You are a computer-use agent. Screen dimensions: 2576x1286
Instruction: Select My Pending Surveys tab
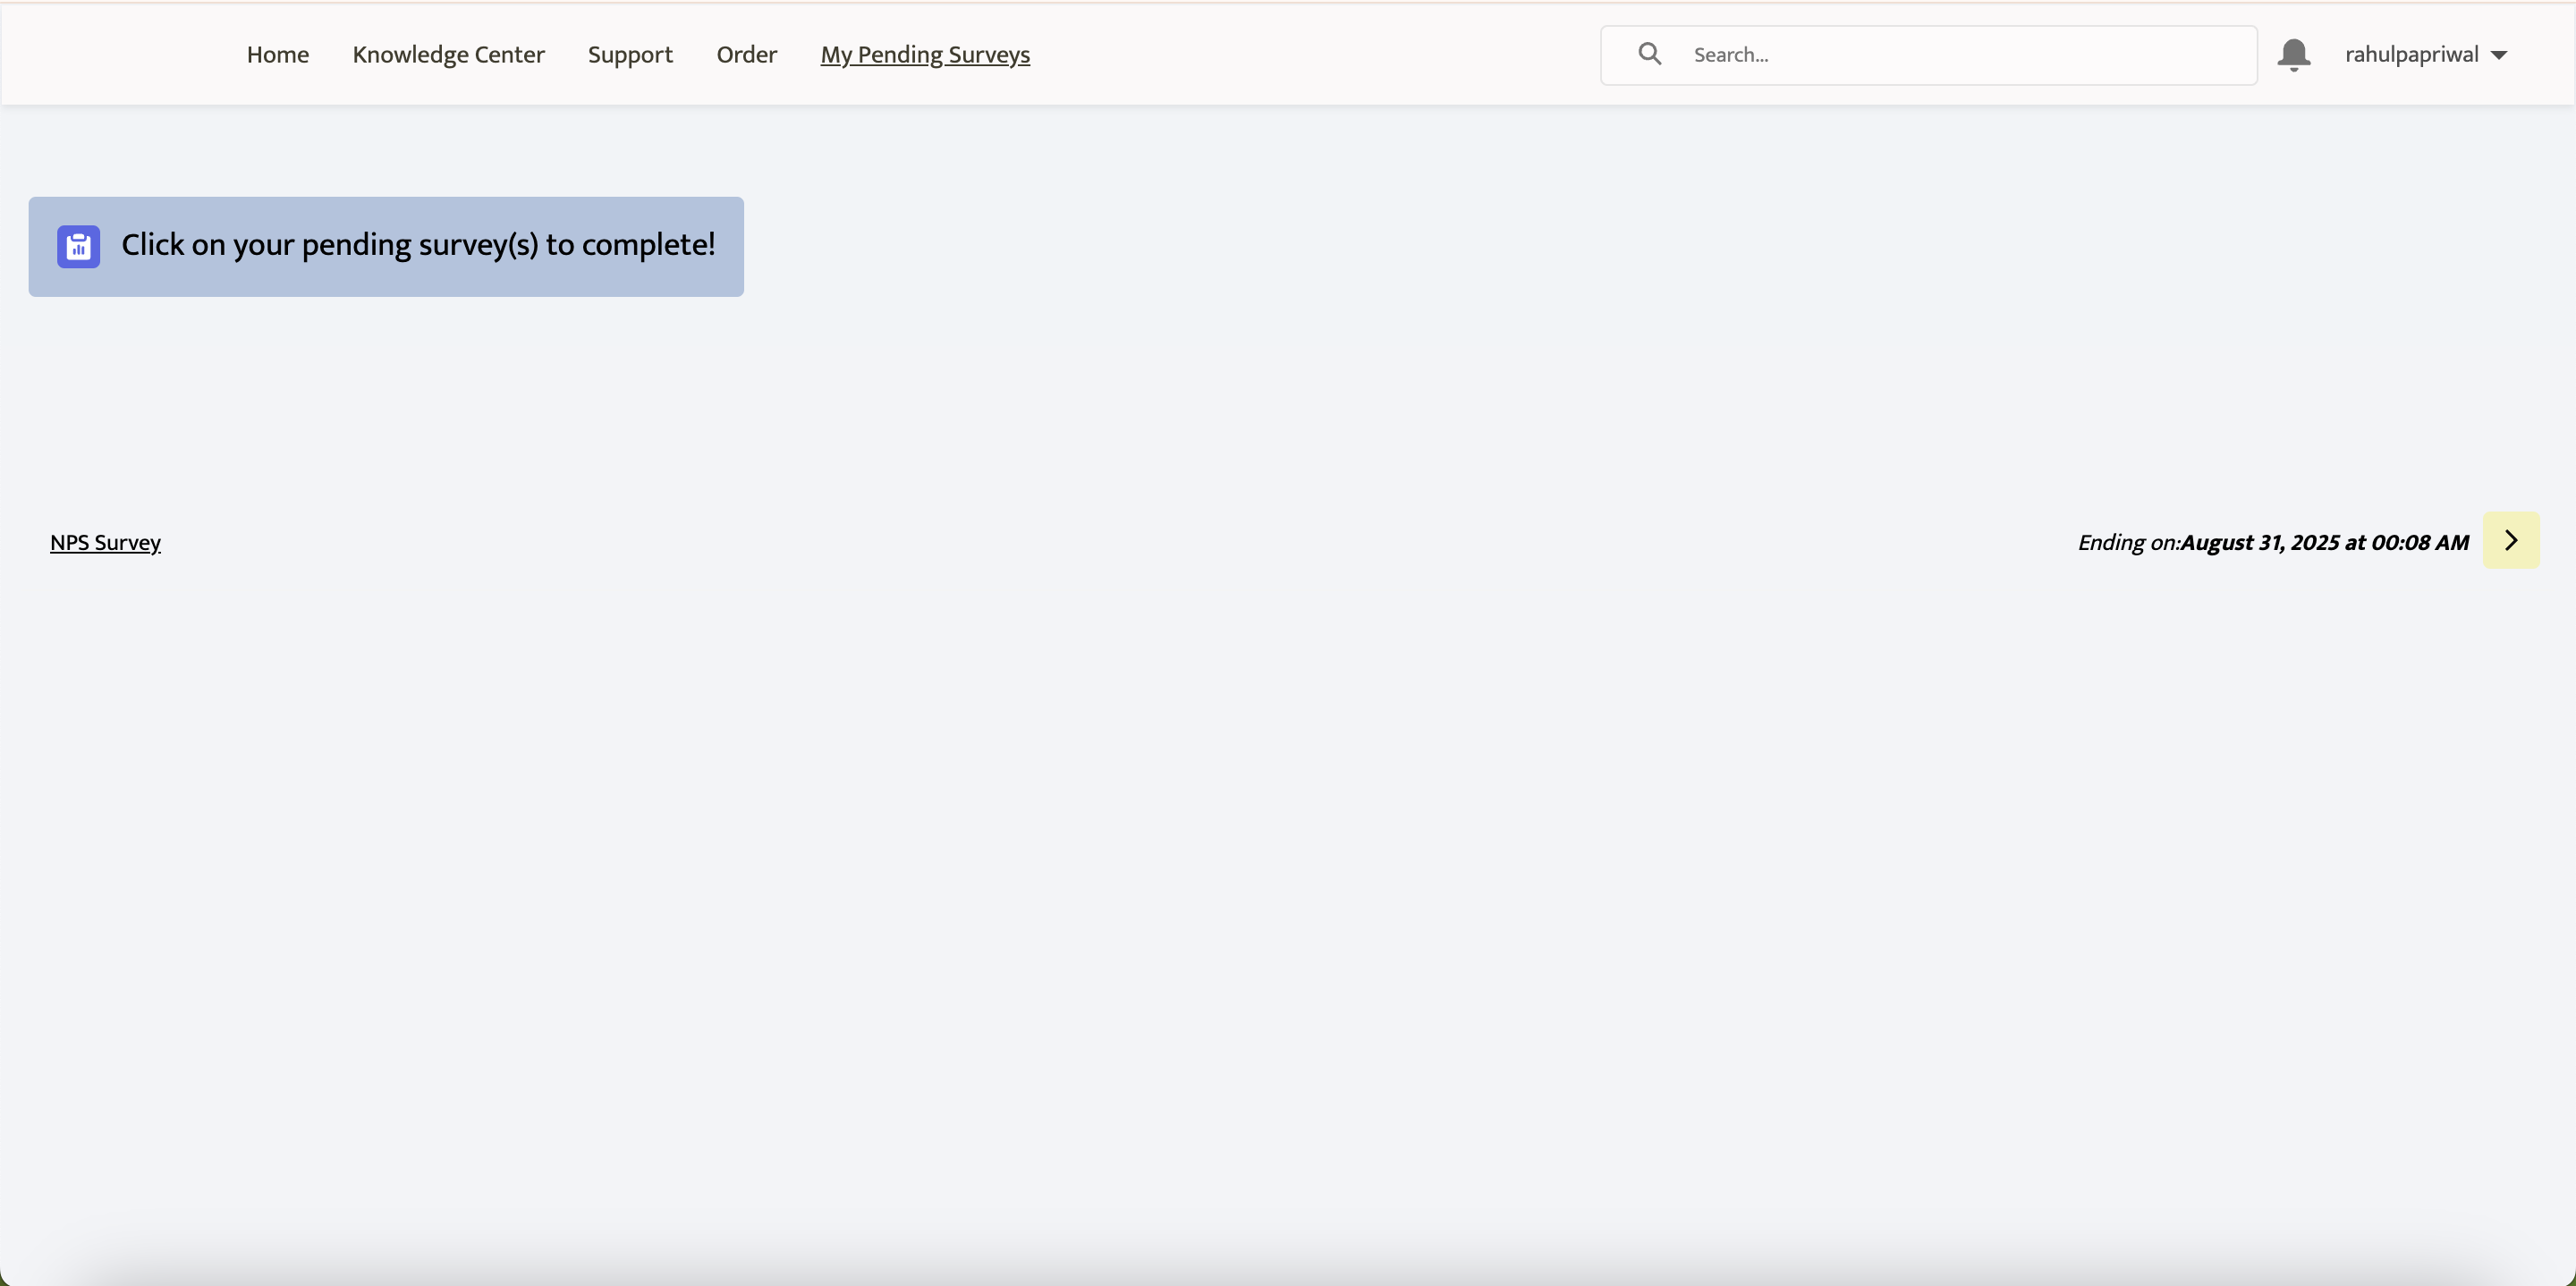click(925, 55)
